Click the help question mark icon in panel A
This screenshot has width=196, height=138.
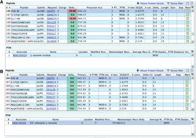(x=192, y=3)
